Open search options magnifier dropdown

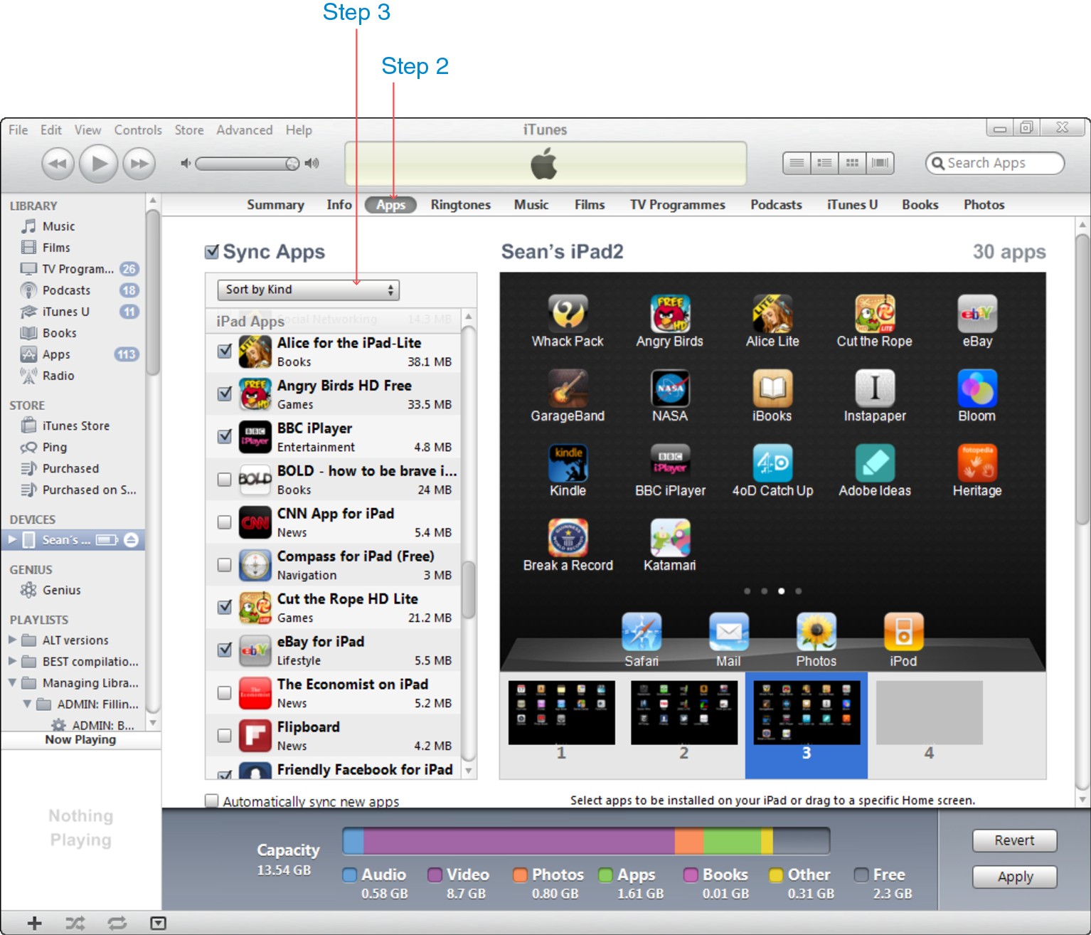(x=938, y=163)
